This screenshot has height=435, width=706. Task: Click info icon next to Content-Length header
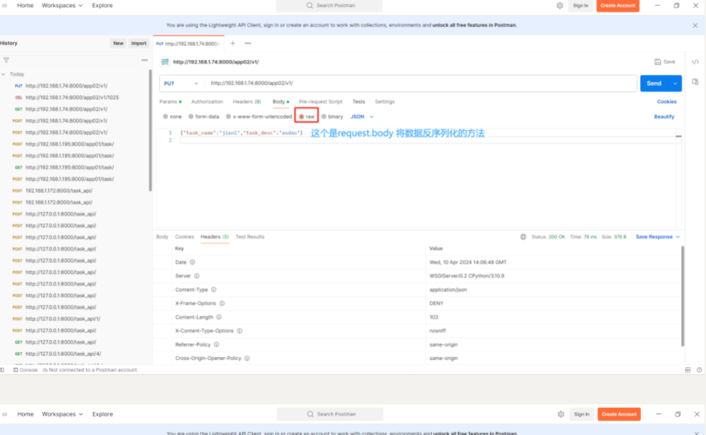click(x=219, y=317)
